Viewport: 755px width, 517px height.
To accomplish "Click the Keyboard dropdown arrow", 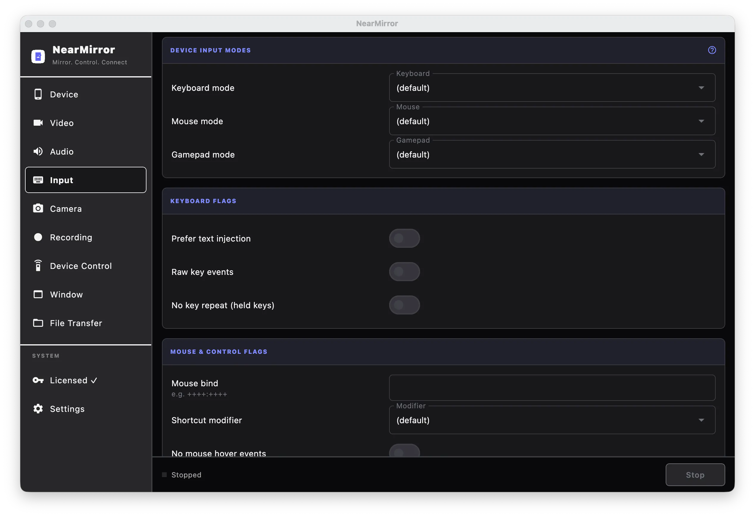I will (x=701, y=88).
